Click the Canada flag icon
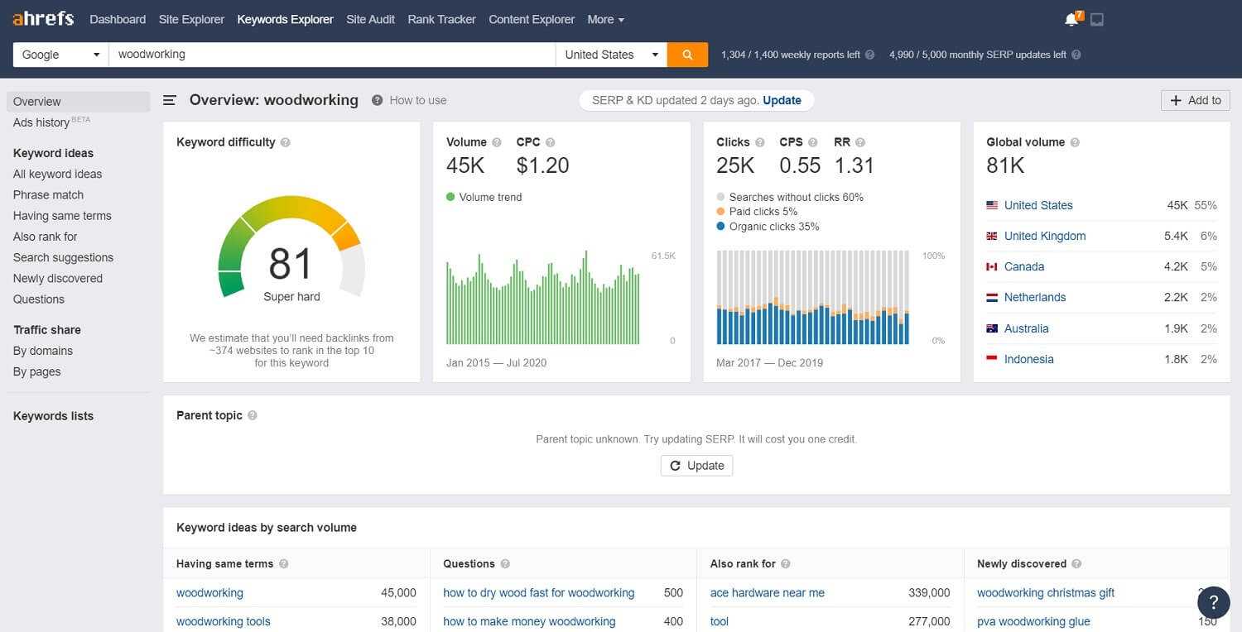 992,266
